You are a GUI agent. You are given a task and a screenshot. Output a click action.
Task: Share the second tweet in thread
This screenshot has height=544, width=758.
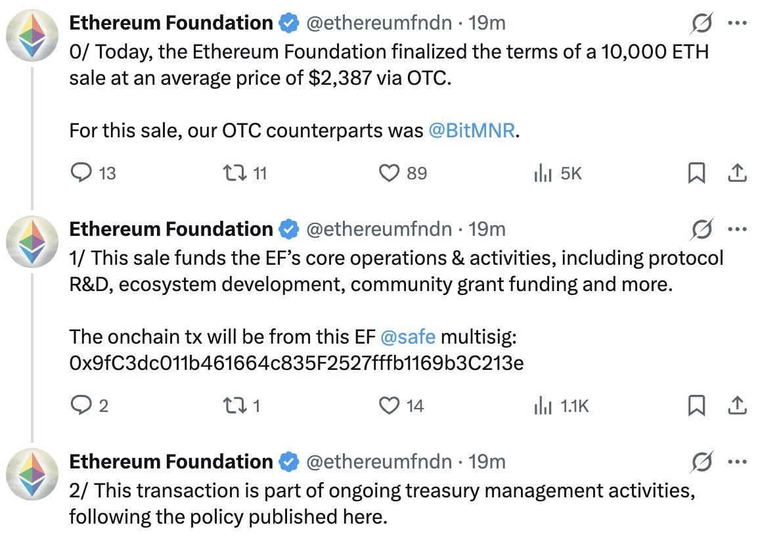[738, 406]
